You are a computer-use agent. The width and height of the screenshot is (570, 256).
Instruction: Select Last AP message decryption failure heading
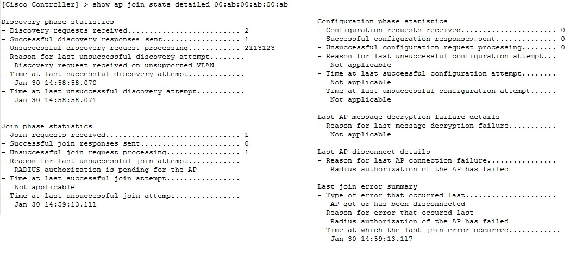[409, 117]
